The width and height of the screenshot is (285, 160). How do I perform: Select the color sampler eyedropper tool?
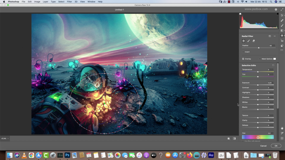click(x=282, y=133)
